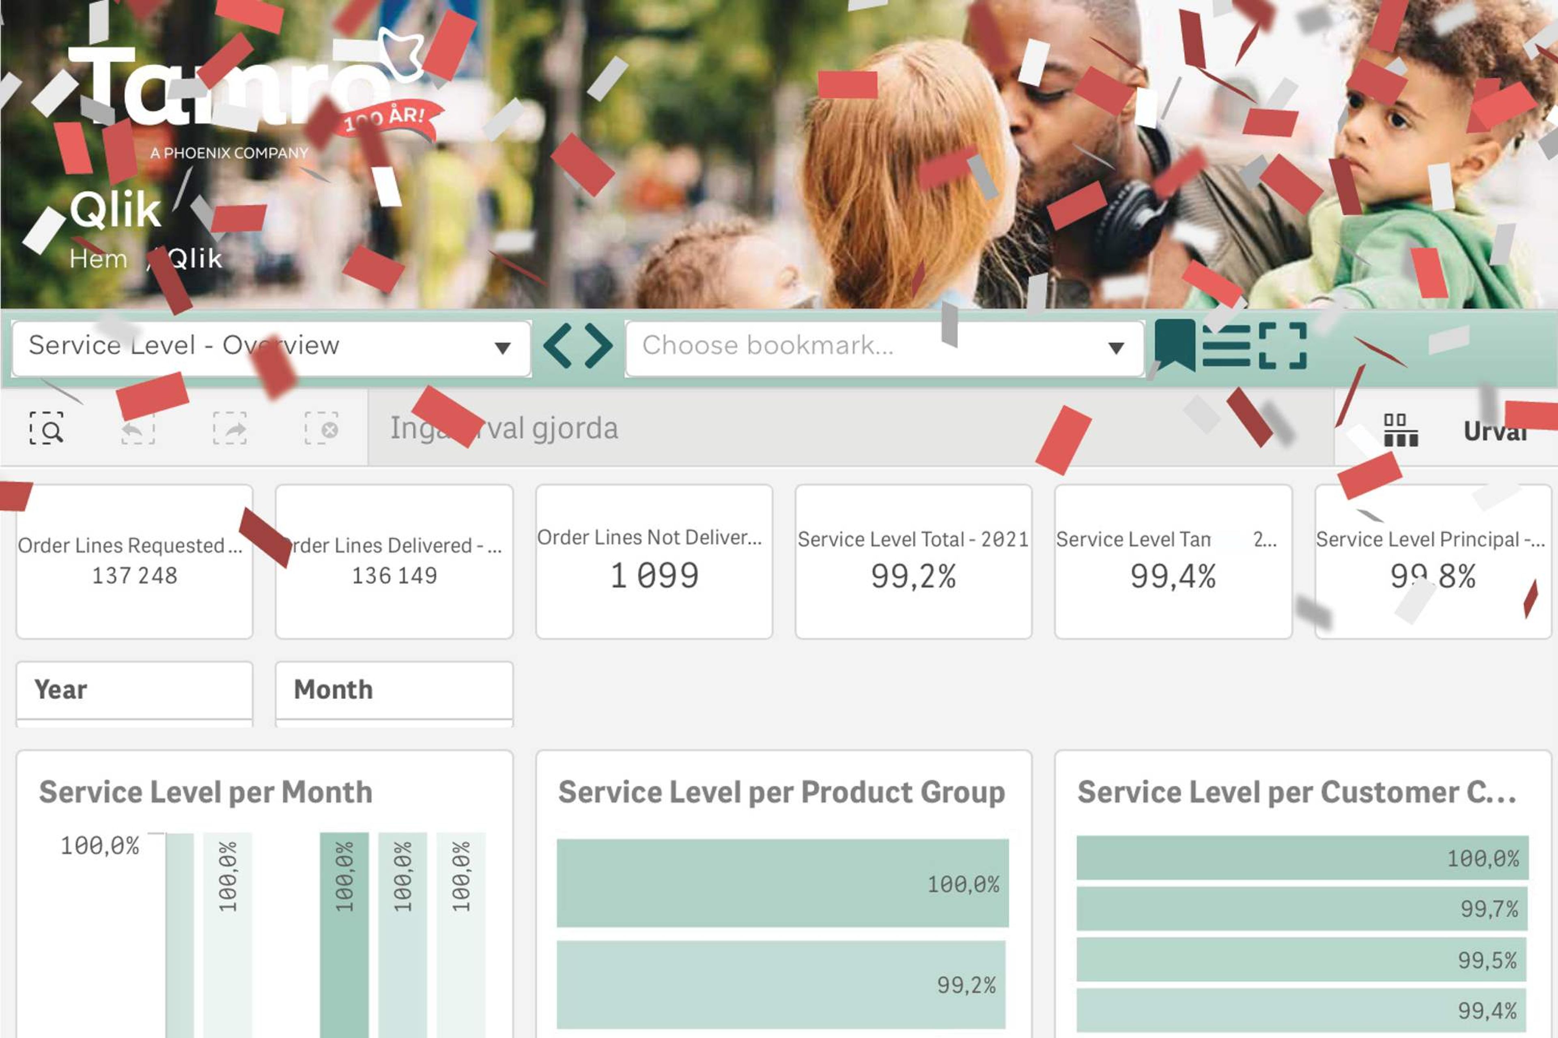Click the smart search selection icon

click(x=46, y=428)
